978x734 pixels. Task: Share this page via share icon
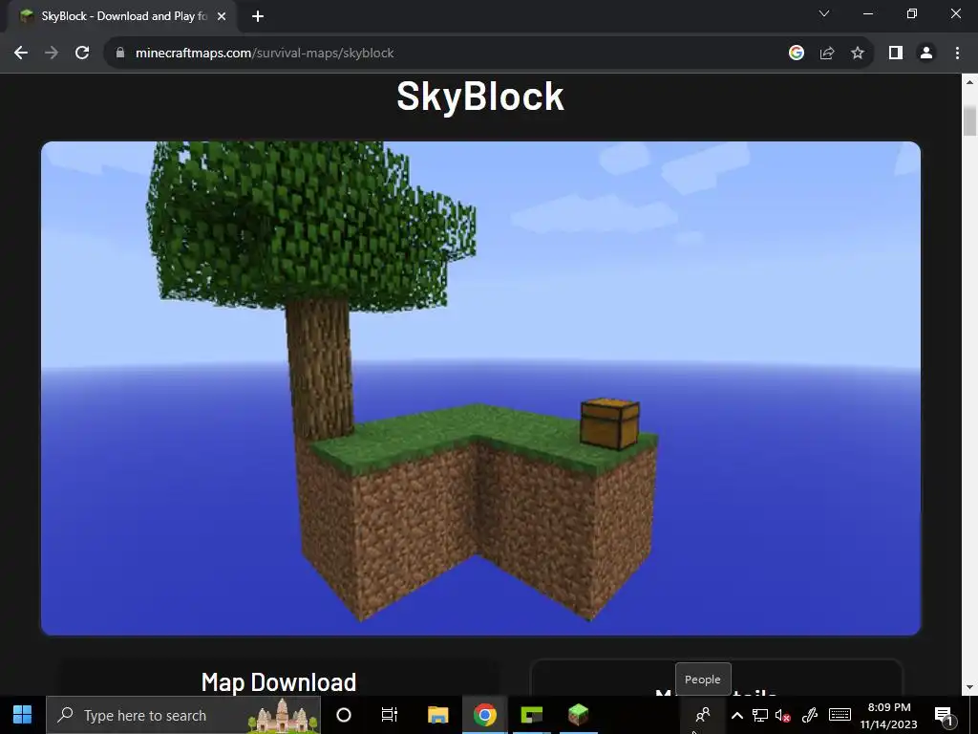pos(827,54)
